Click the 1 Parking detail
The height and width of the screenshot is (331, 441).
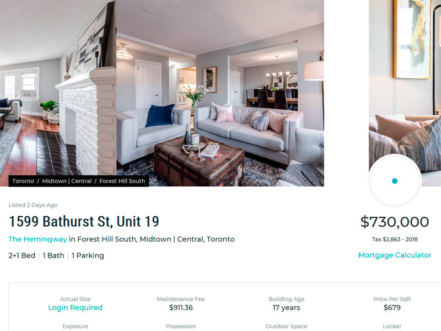[88, 255]
